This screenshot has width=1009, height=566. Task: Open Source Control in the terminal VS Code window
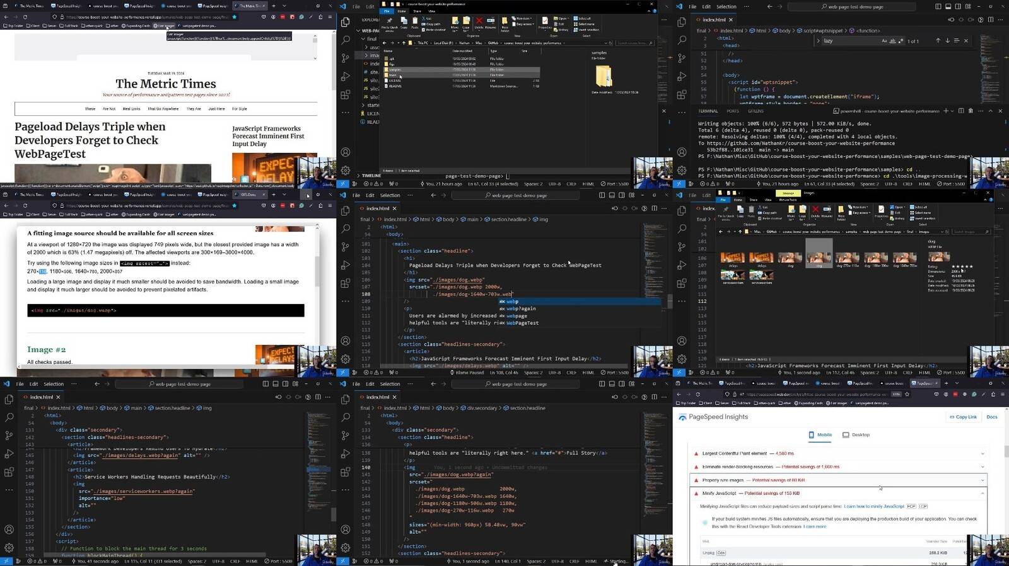point(682,58)
